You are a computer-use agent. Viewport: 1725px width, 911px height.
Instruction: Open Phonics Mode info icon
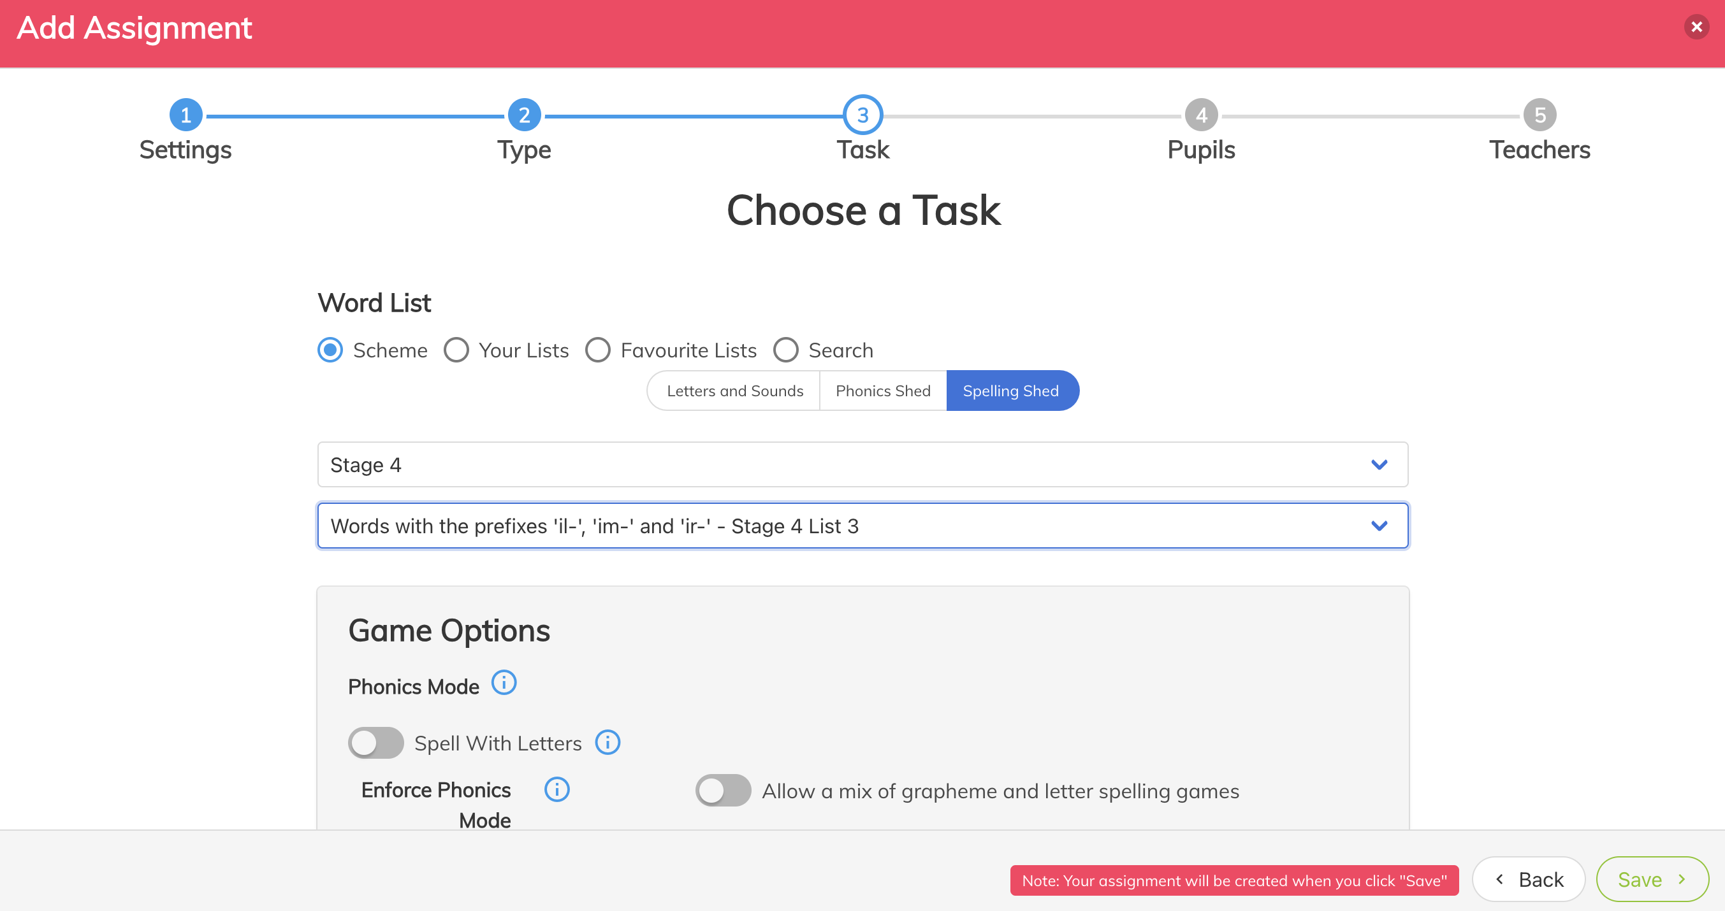point(504,683)
